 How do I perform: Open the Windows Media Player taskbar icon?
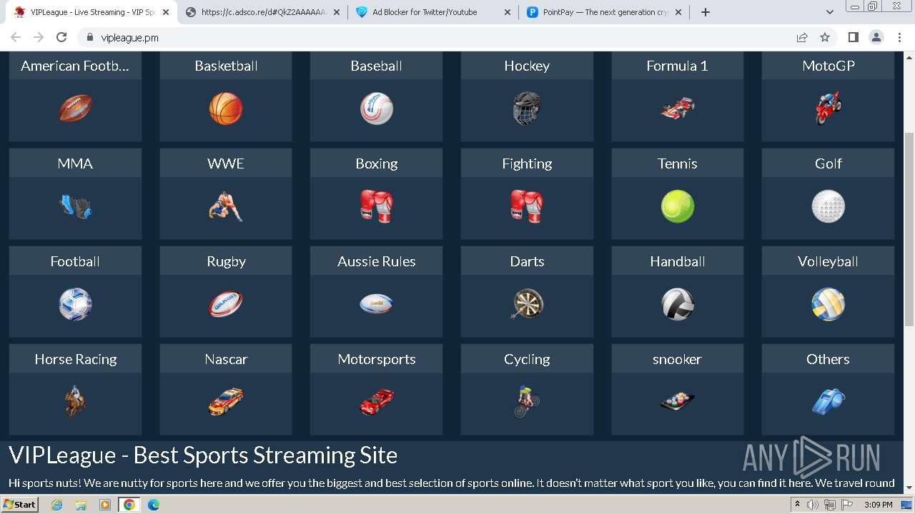tap(105, 505)
